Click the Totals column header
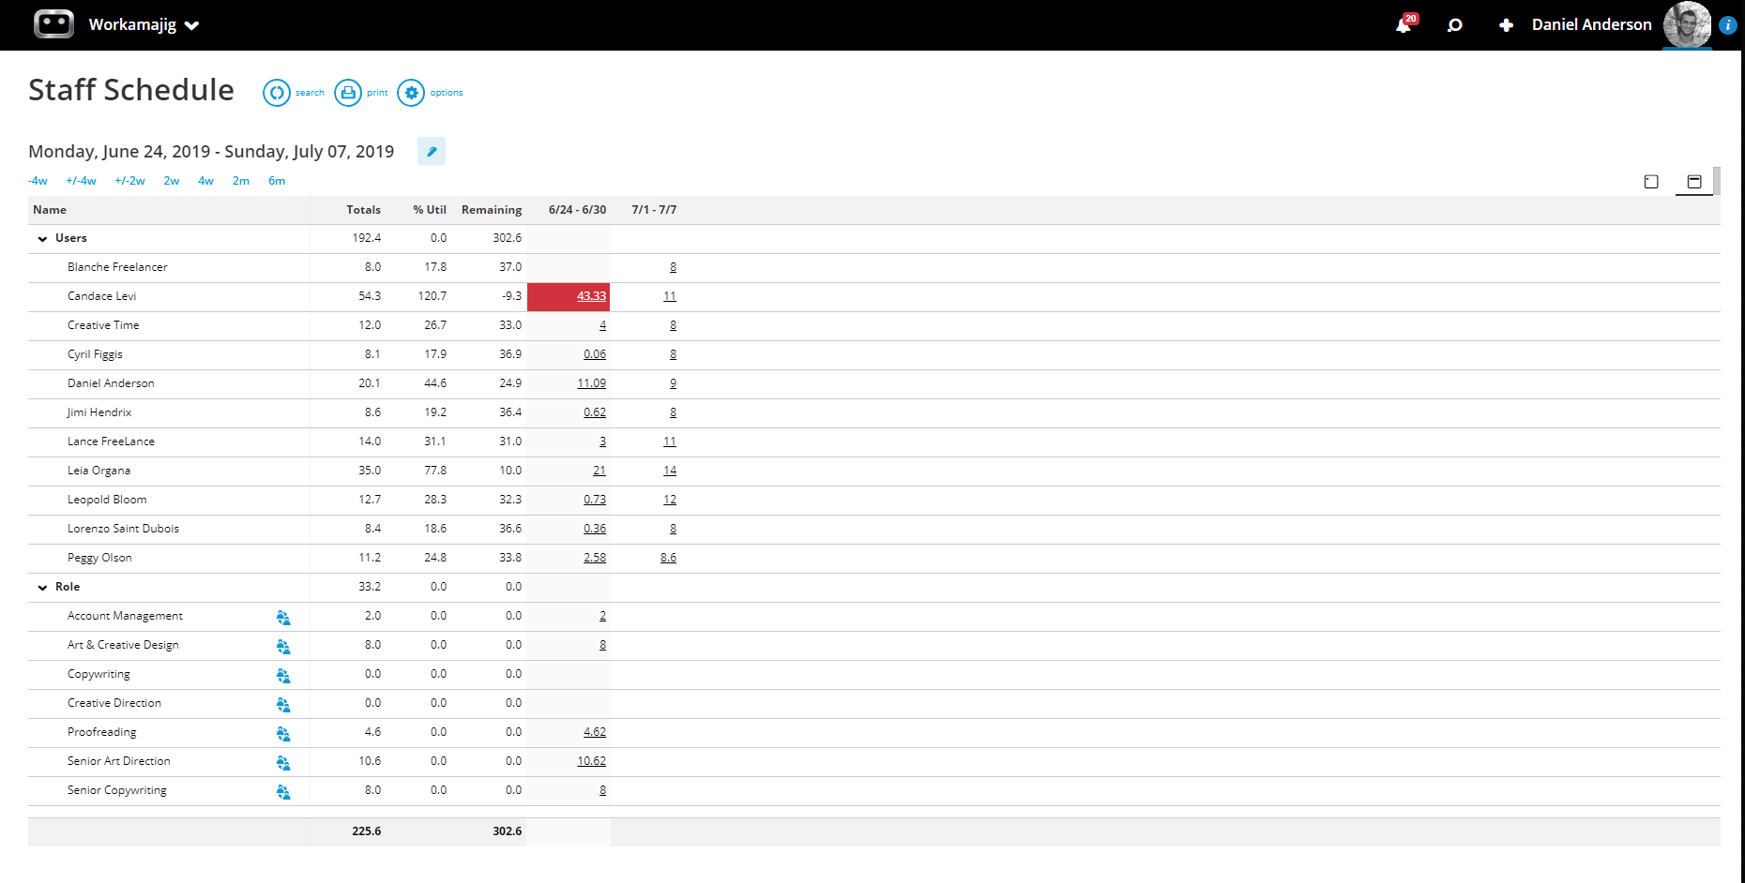 point(363,210)
